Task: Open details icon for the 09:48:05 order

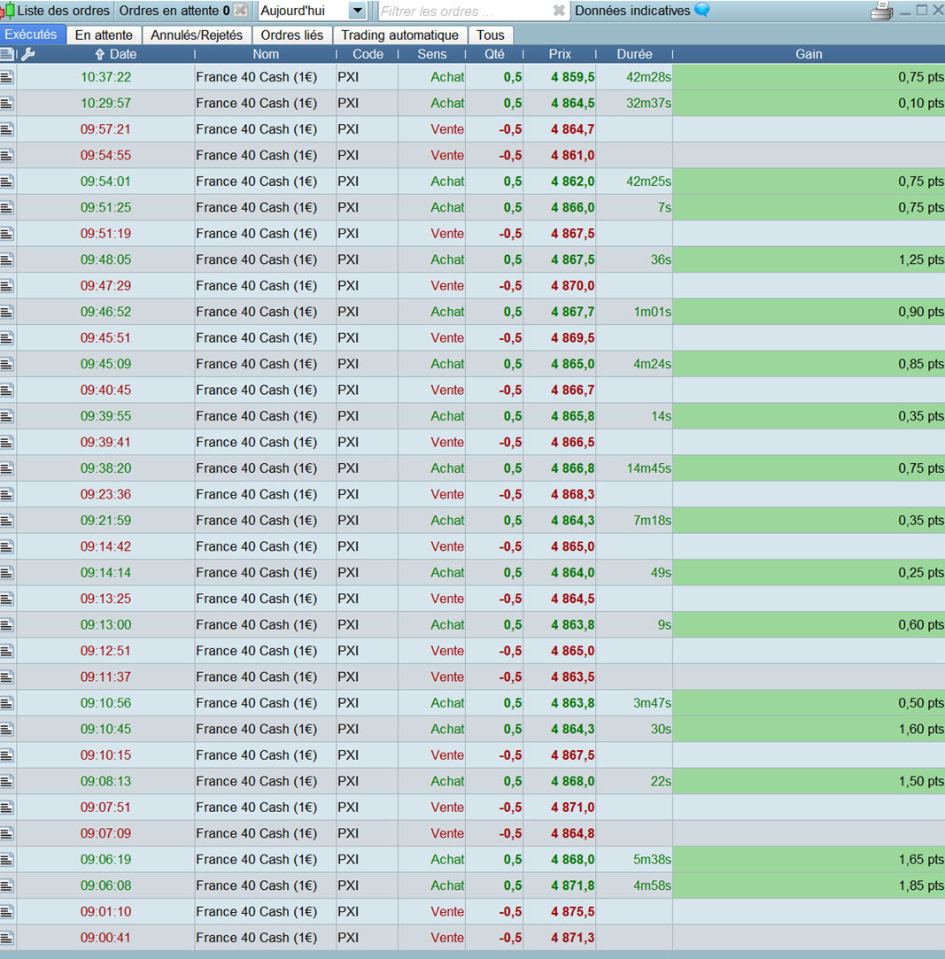Action: [x=7, y=260]
